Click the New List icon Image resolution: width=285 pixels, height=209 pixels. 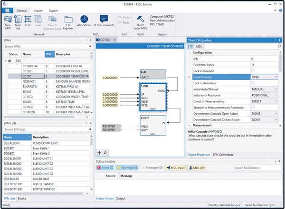pos(18,20)
